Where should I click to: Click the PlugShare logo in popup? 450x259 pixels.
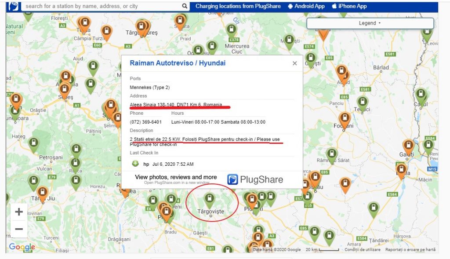[255, 179]
